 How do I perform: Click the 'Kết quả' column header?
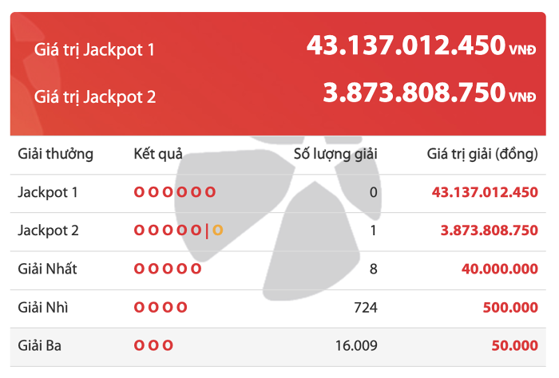[x=158, y=154]
